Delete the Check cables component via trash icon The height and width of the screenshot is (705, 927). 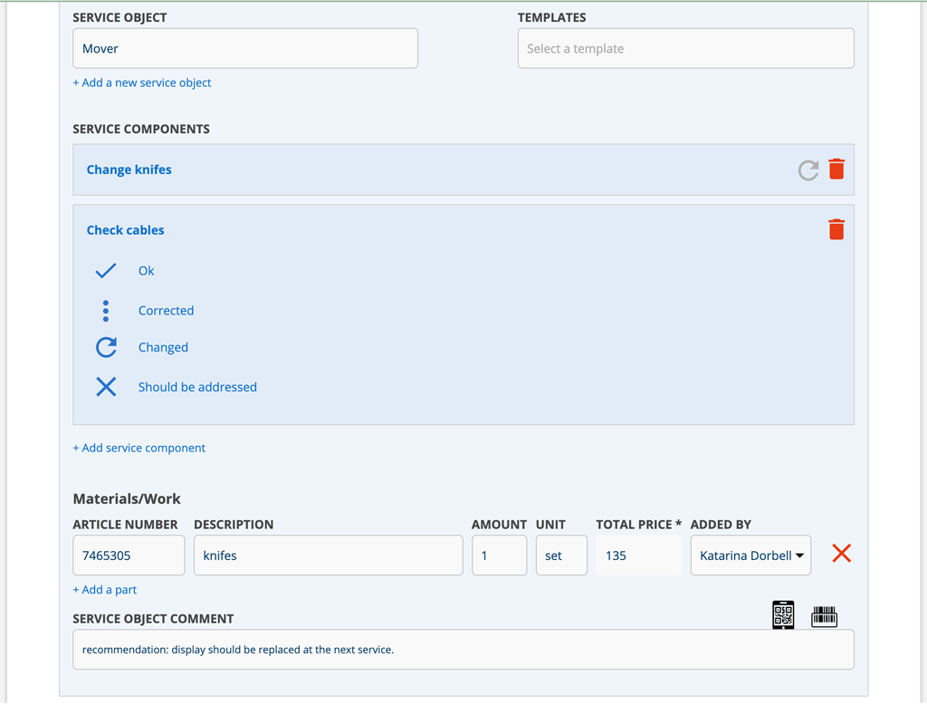836,229
